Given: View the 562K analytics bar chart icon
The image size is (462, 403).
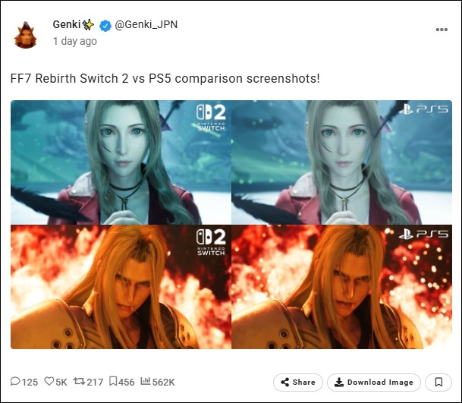Looking at the screenshot, I should coord(146,381).
